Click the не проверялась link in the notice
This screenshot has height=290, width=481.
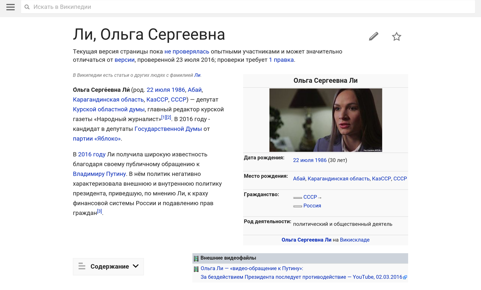pyautogui.click(x=187, y=52)
